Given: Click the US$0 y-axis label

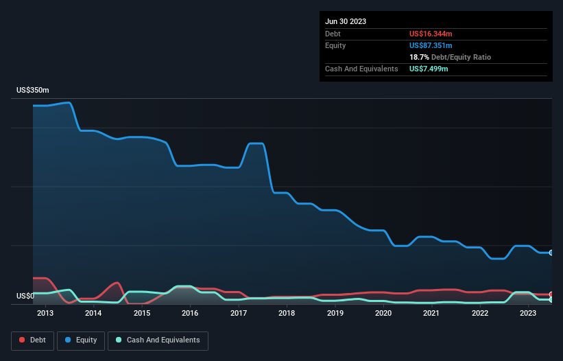Looking at the screenshot, I should coord(25,296).
